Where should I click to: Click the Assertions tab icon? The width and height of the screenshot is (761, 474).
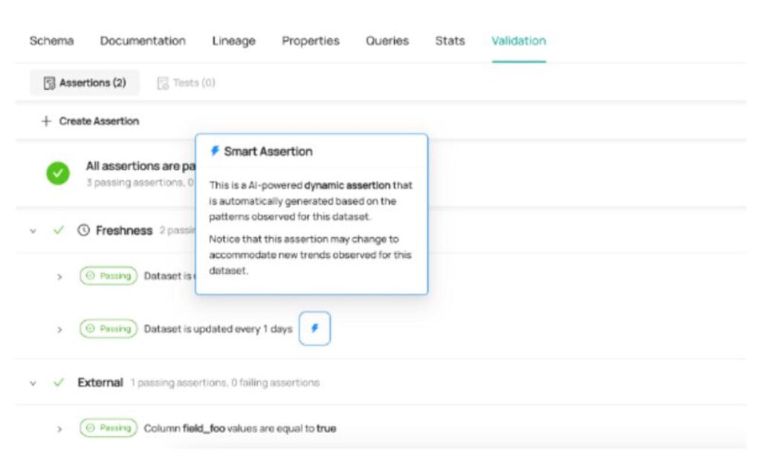(50, 83)
